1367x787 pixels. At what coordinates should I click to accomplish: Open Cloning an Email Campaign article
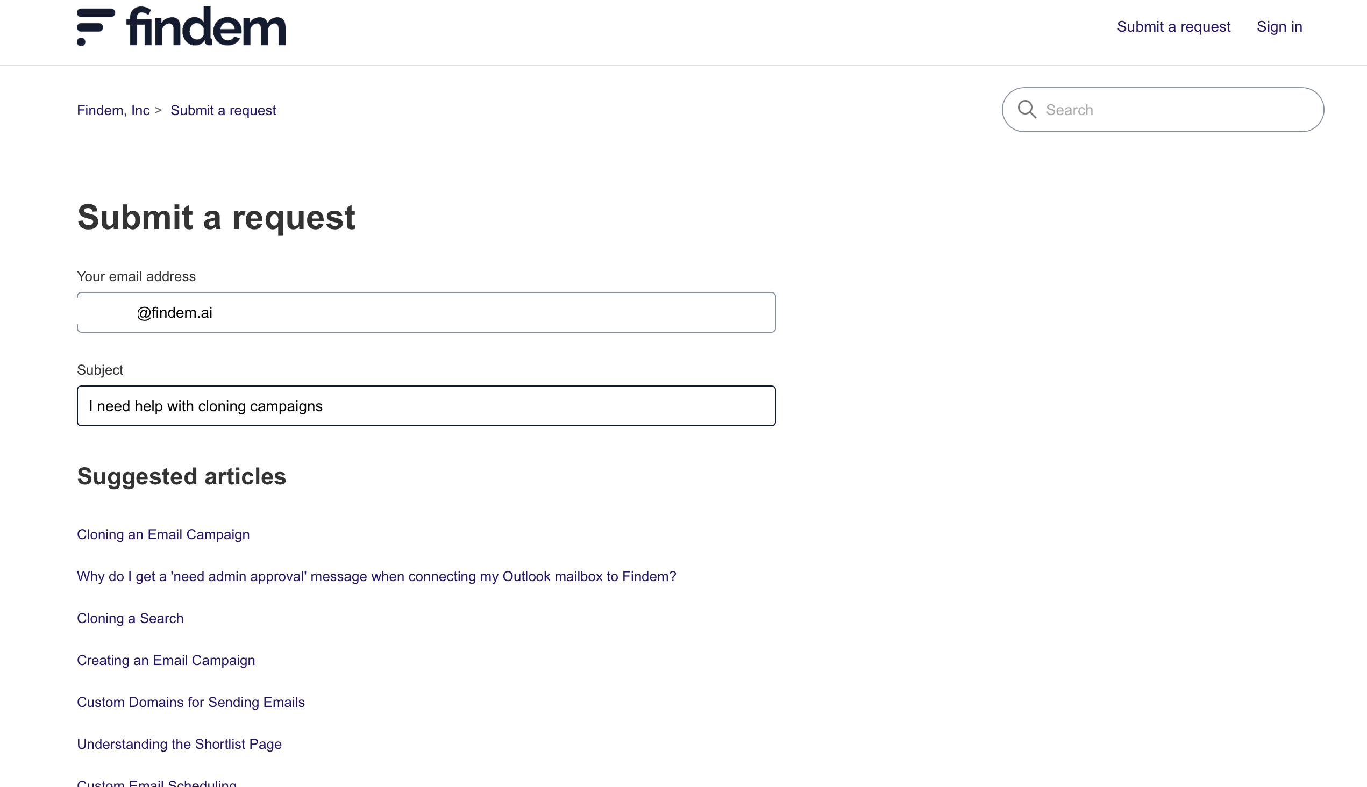[163, 534]
